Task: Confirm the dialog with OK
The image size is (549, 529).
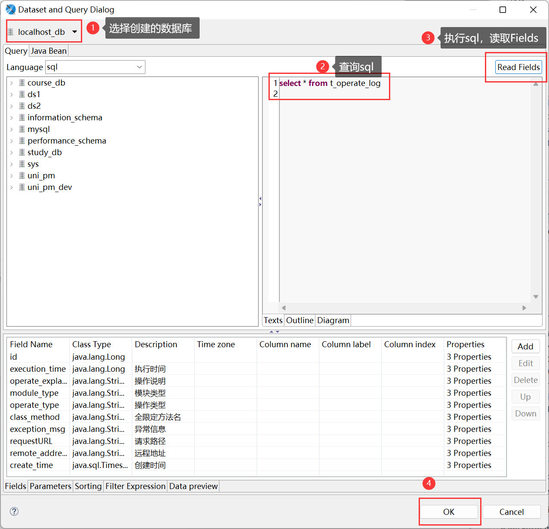Action: [x=449, y=512]
